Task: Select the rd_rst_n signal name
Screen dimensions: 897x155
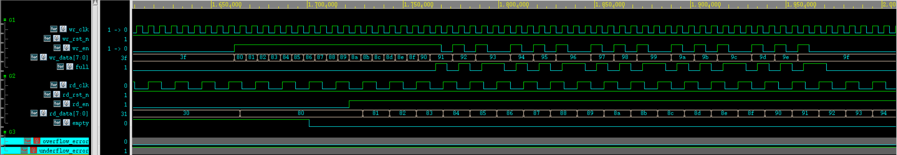Action: 76,95
